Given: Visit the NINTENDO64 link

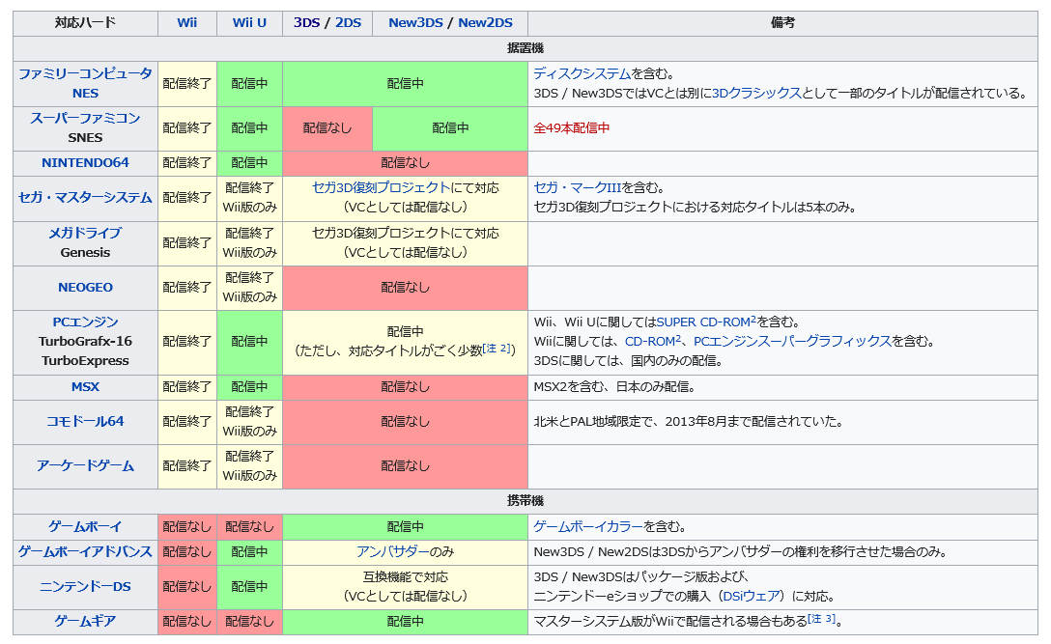Looking at the screenshot, I should 85,163.
